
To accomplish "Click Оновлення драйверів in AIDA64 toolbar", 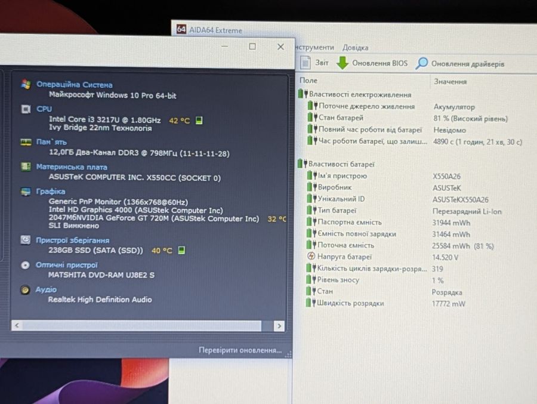I will tap(467, 64).
